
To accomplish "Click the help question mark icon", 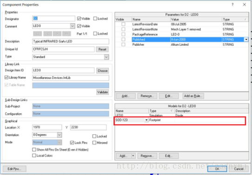I will coord(232,5).
